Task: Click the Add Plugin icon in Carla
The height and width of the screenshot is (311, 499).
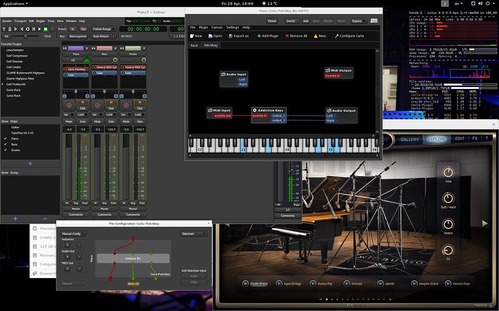Action: (x=259, y=36)
